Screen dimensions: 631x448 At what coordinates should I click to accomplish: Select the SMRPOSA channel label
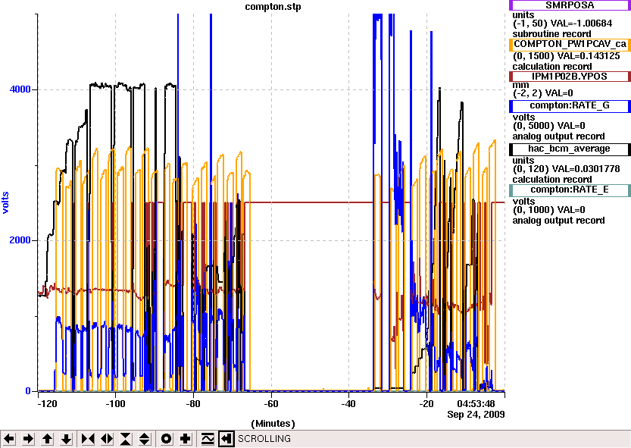[x=570, y=5]
